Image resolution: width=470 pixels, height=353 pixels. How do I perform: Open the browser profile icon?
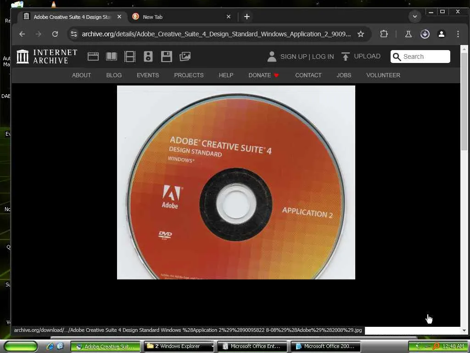tap(441, 34)
